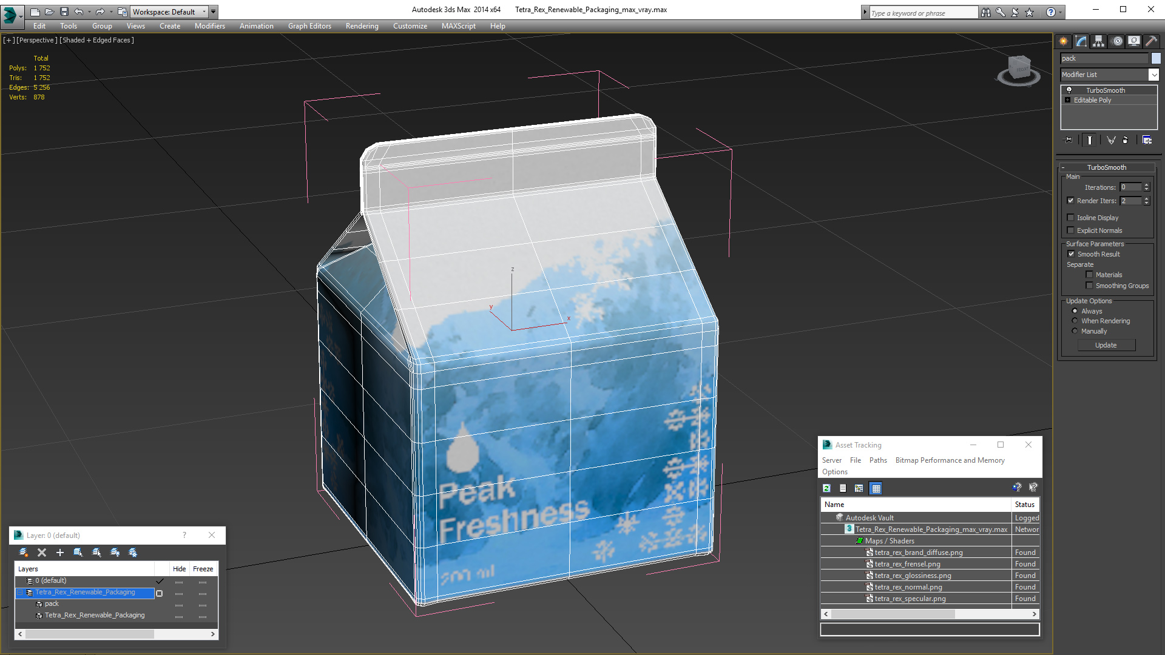Click the keyword search input field
Screen dimensions: 1165x655
pyautogui.click(x=922, y=13)
